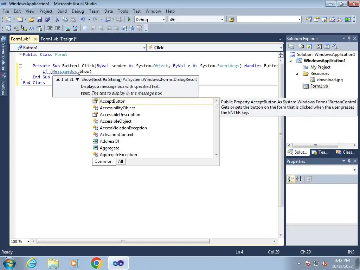Click the View Class Diagram icon
Viewport: 360px width, 270px height.
coord(335,47)
